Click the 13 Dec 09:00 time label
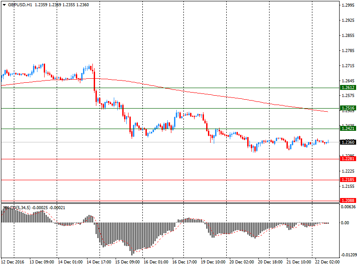This screenshot has height=267, width=357. 42,262
